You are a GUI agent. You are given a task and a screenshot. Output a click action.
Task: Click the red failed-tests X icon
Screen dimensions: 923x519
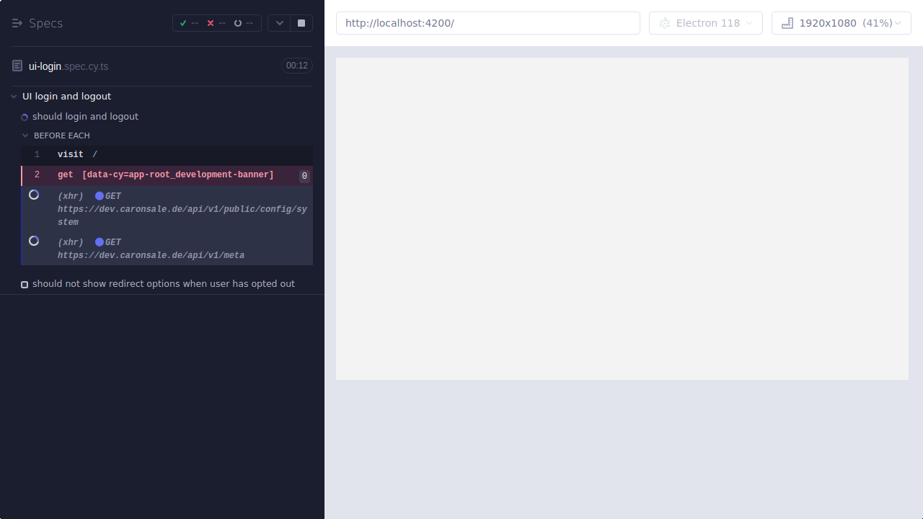click(211, 22)
